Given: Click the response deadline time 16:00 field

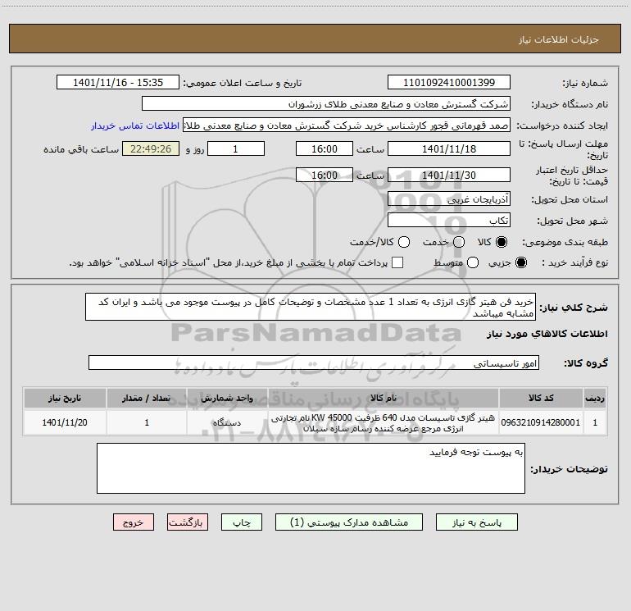Looking at the screenshot, I should click(325, 148).
